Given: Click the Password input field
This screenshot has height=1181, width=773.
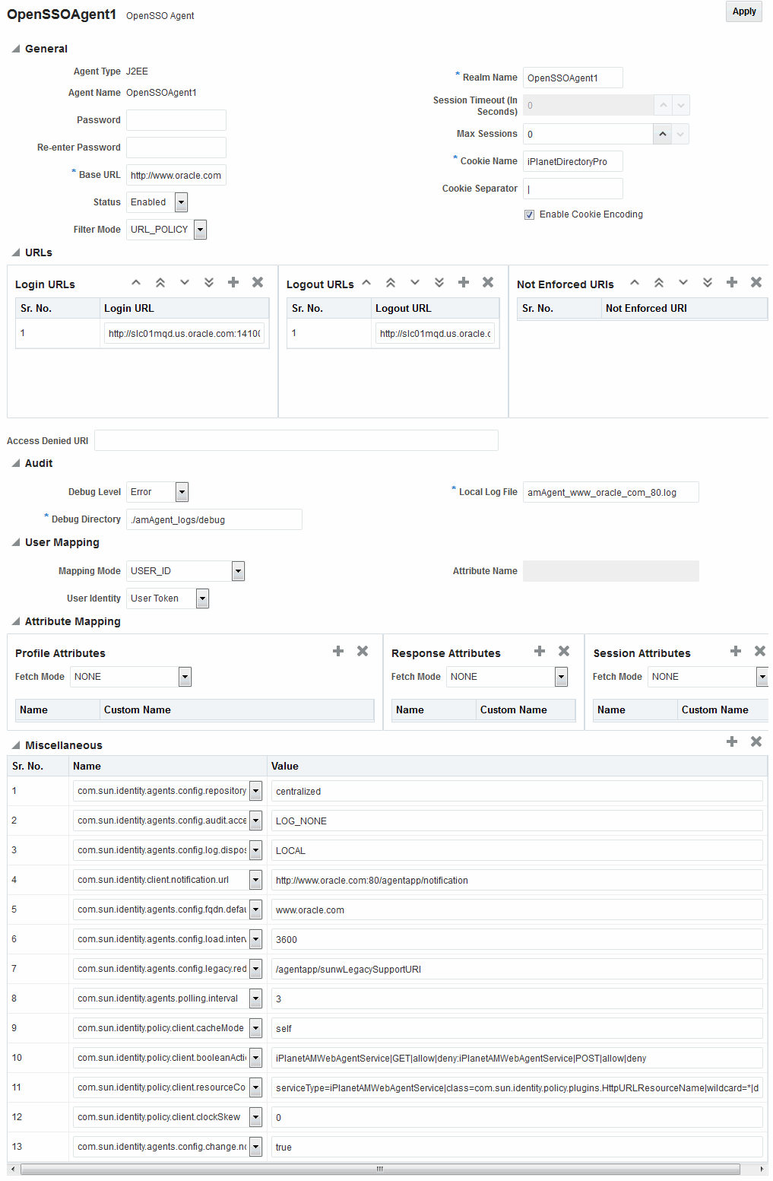Looking at the screenshot, I should pos(176,120).
